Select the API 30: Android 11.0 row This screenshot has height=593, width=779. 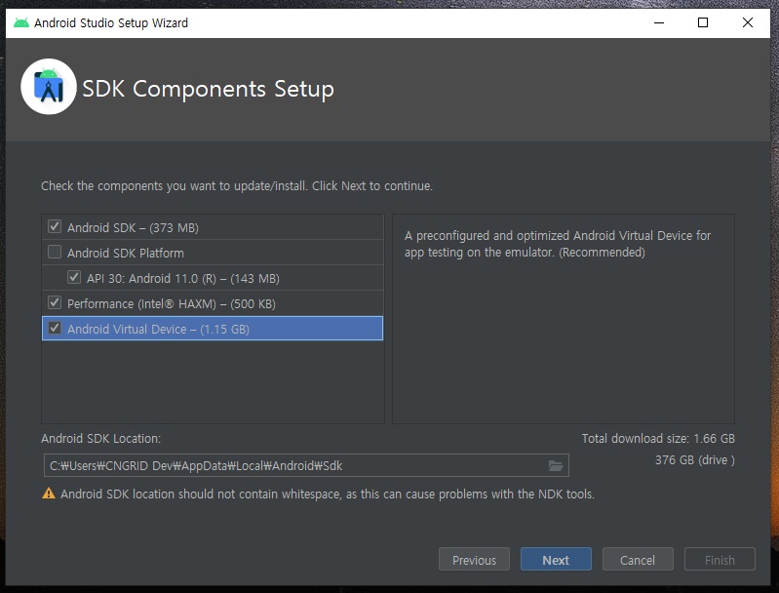tap(213, 278)
